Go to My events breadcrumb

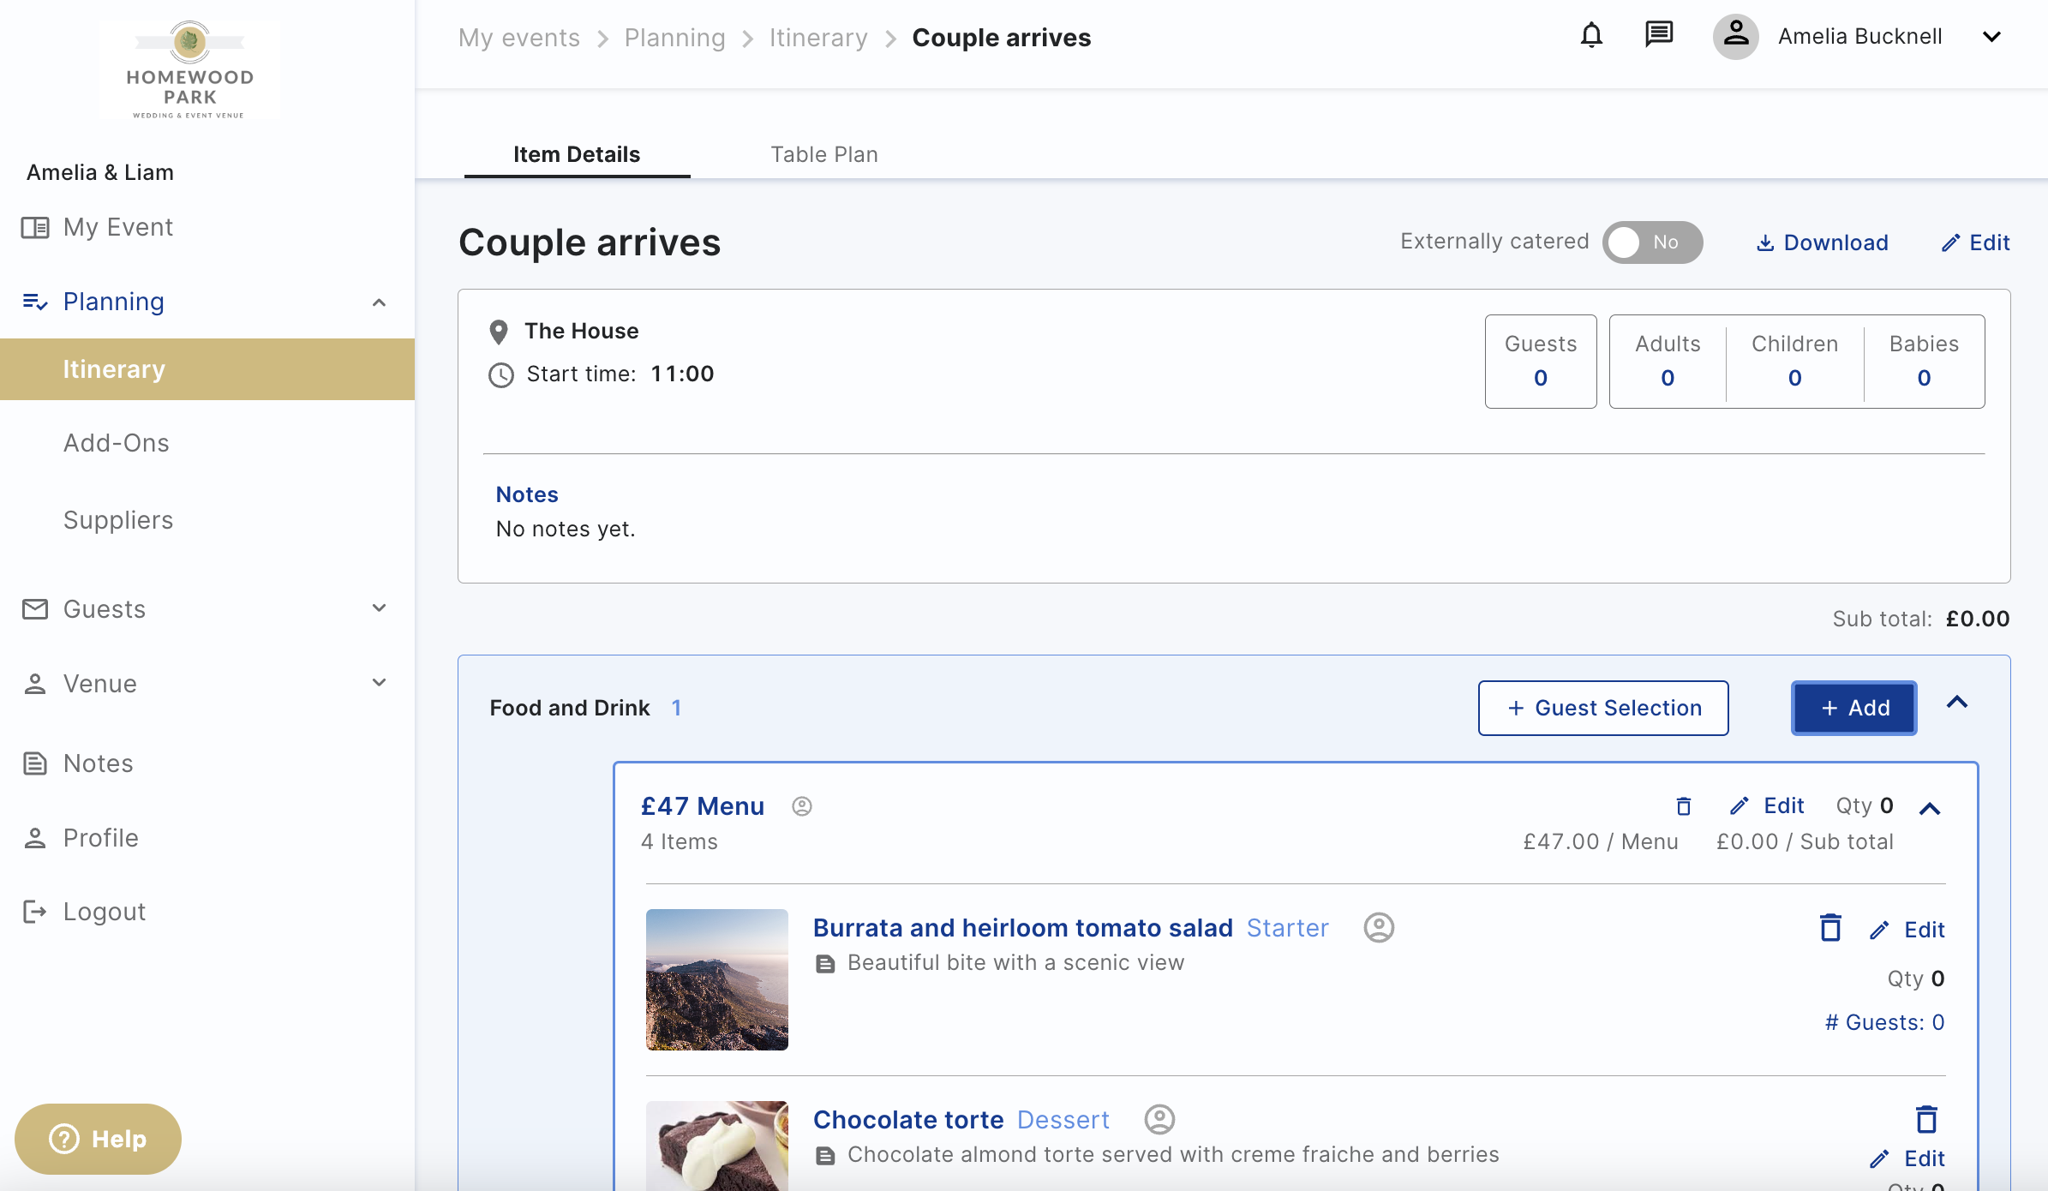519,38
